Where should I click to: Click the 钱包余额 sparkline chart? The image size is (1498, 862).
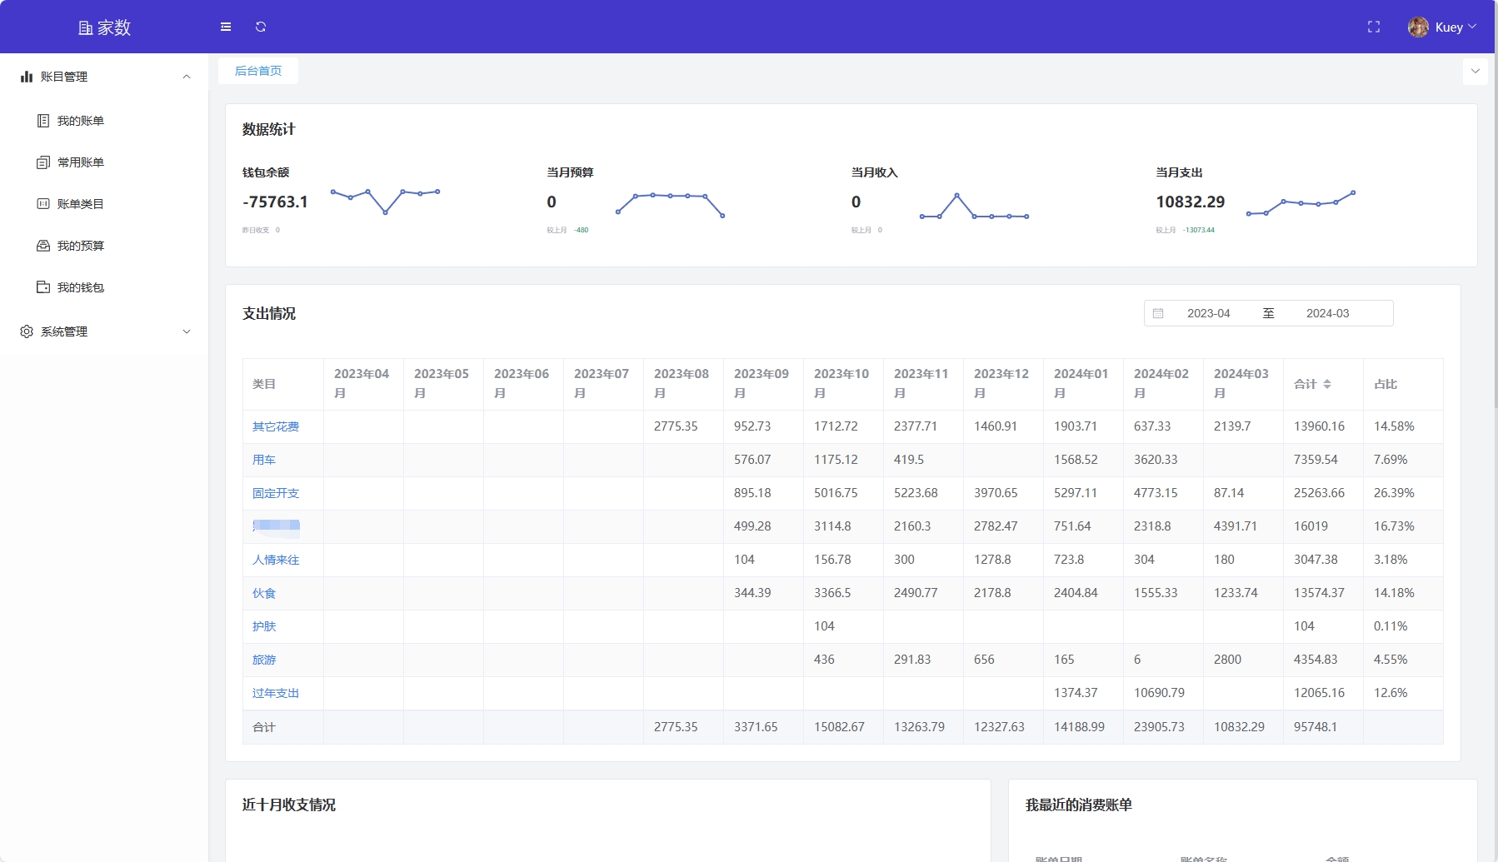click(385, 202)
